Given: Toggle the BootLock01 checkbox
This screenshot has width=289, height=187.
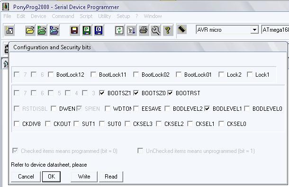Looking at the screenshot, I should [x=179, y=74].
